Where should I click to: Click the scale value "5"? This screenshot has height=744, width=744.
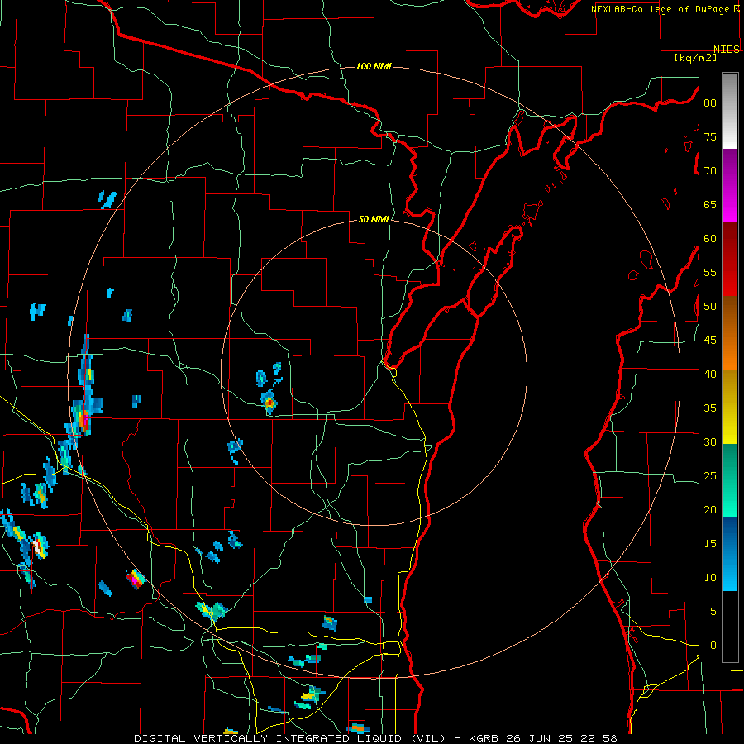(713, 612)
